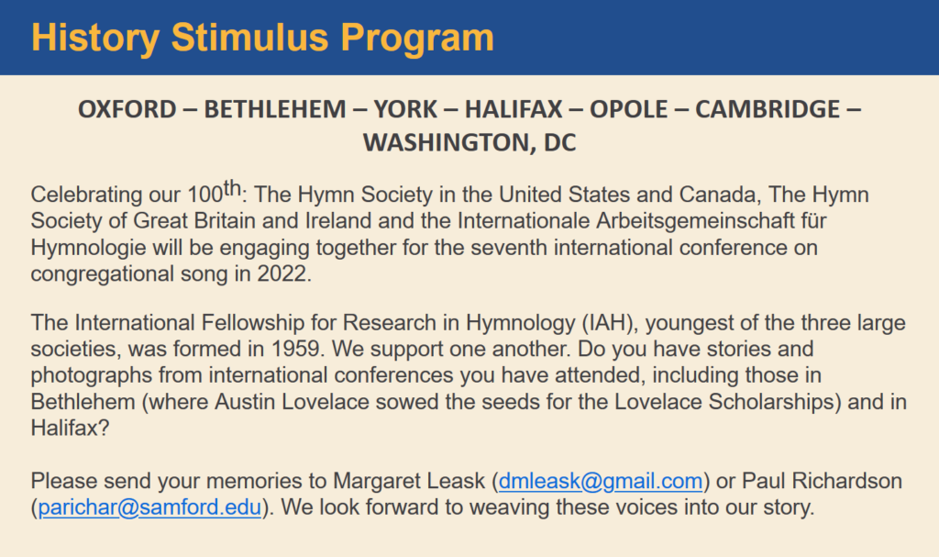Select HALIFAX in the bold city heading
This screenshot has height=557, width=939.
coord(514,109)
